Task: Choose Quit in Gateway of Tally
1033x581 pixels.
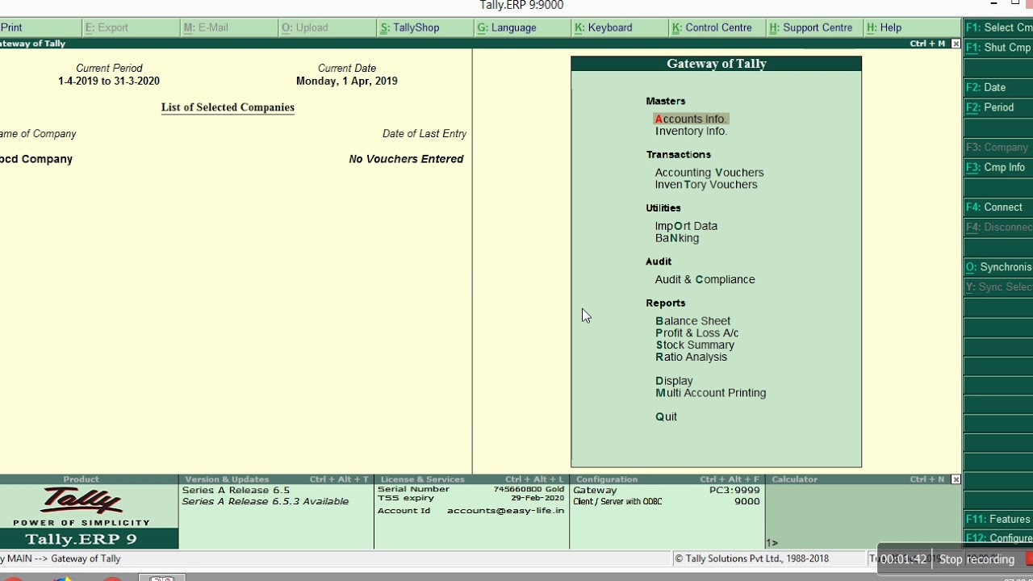Action: (x=667, y=417)
